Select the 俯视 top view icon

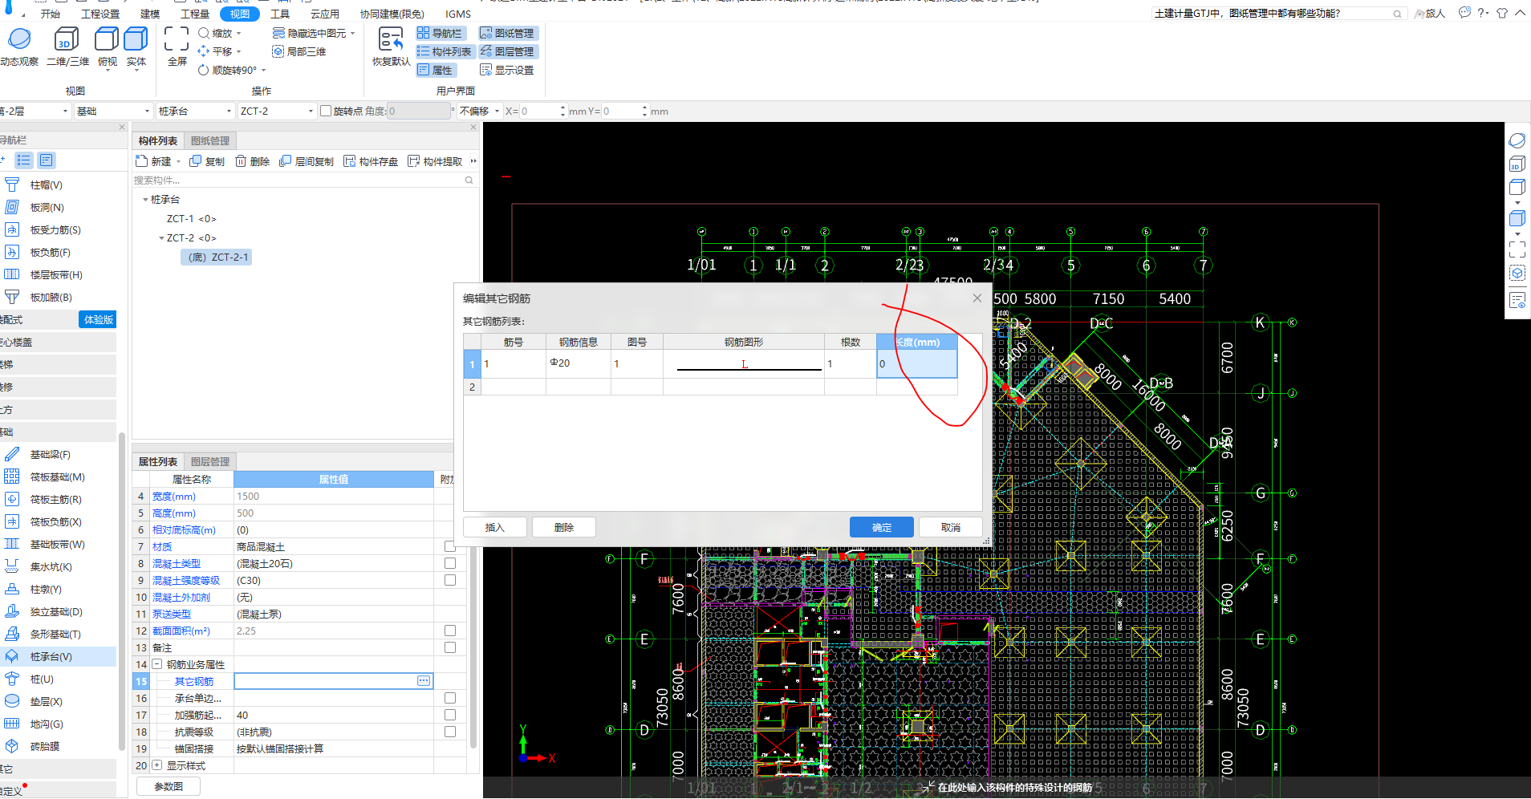(x=107, y=39)
